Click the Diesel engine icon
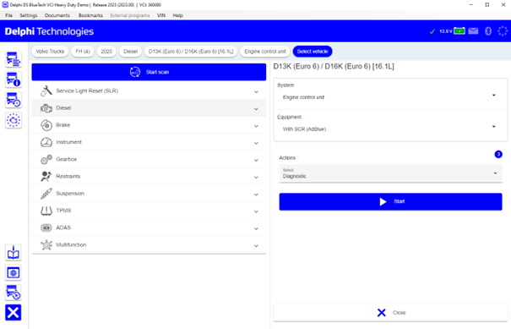 click(46, 108)
